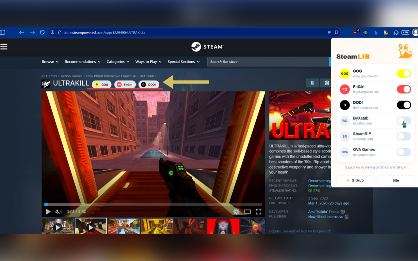Play the ULTRAKILL trailer video
The image size is (418, 261).
click(x=48, y=212)
